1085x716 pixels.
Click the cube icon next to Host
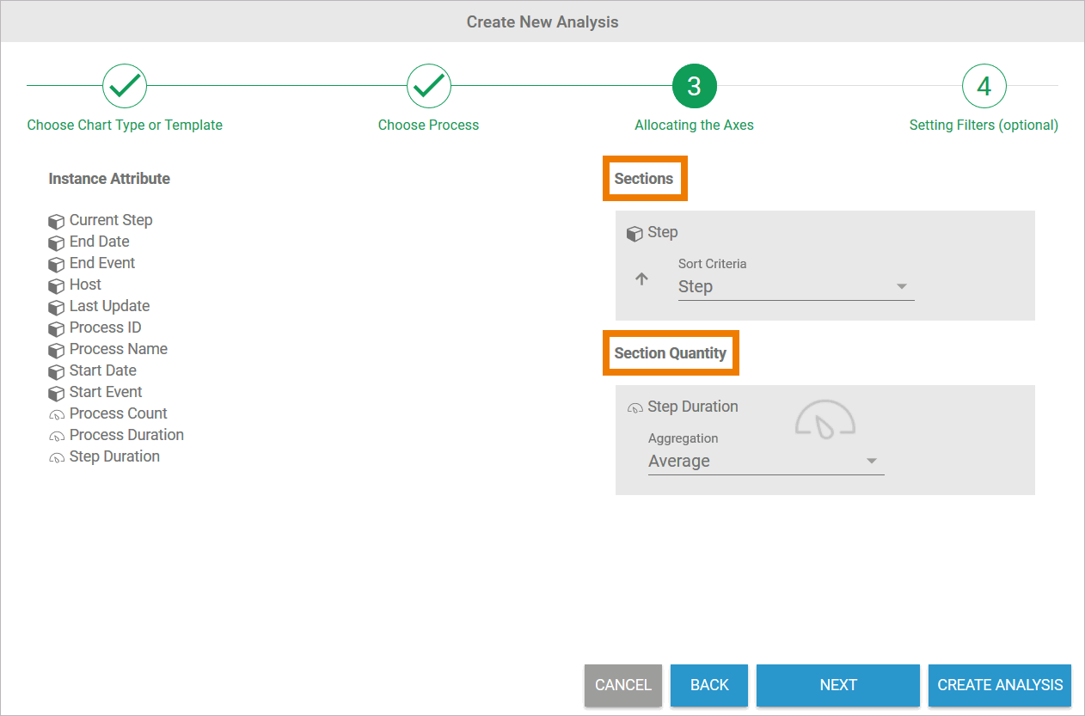57,285
